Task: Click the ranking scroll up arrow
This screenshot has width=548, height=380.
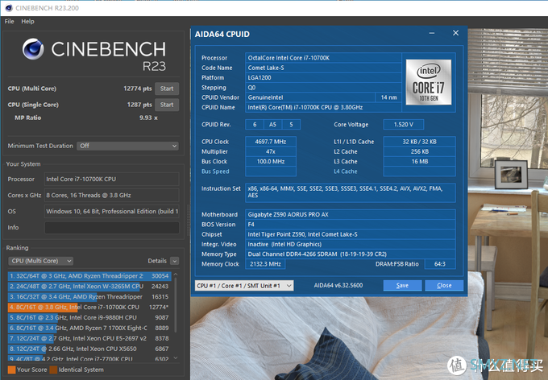Action: click(x=176, y=275)
